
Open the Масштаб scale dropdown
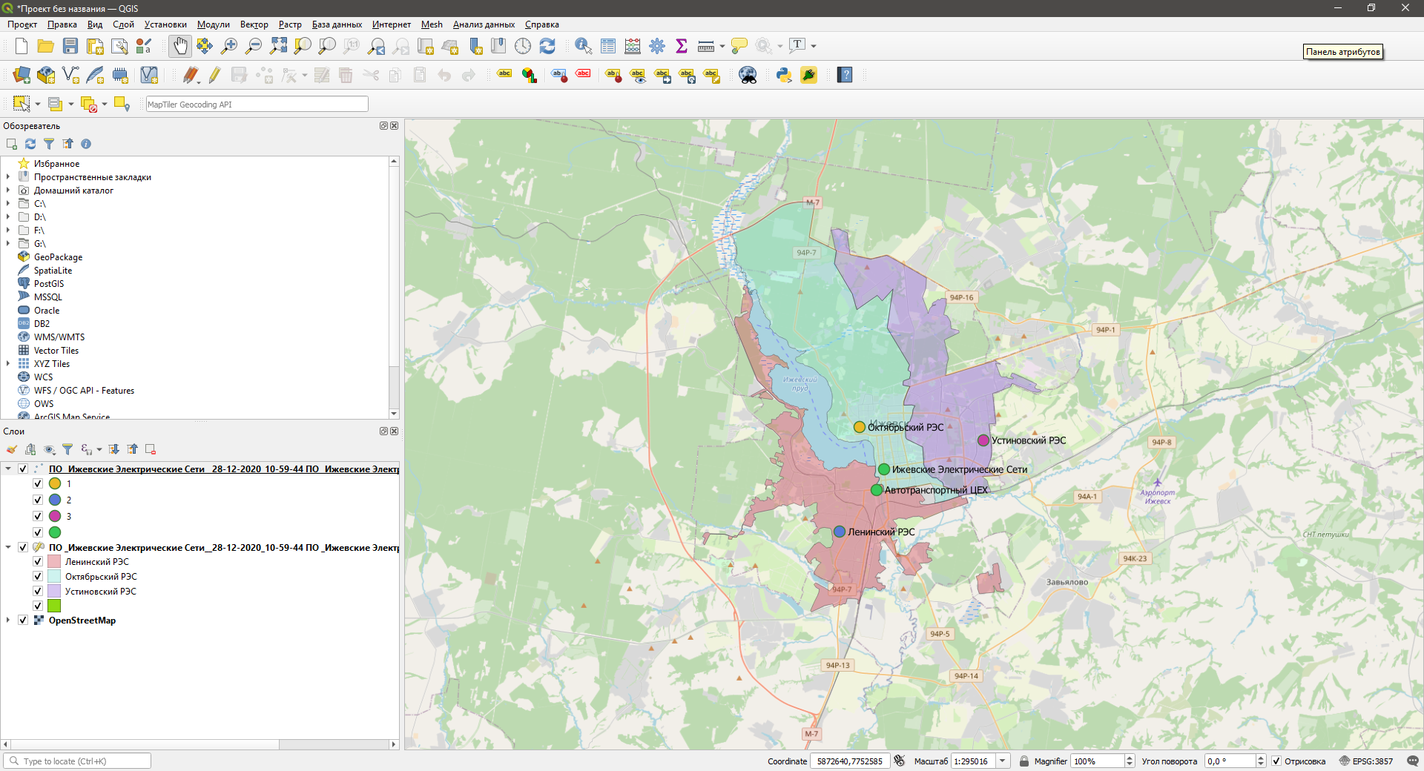click(x=1003, y=761)
